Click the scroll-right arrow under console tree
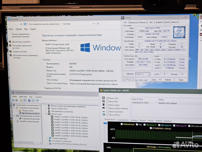 point(40,143)
